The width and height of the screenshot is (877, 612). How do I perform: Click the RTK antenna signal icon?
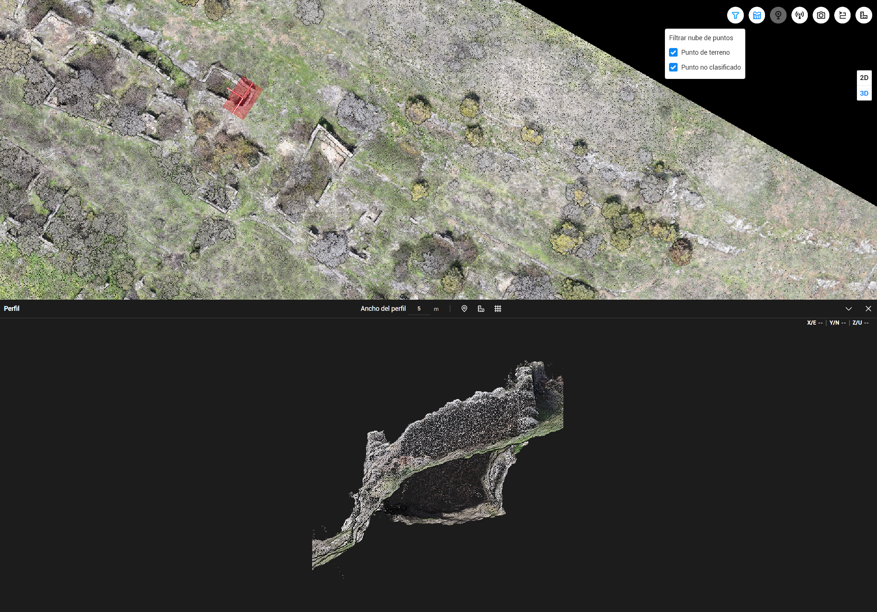[800, 15]
